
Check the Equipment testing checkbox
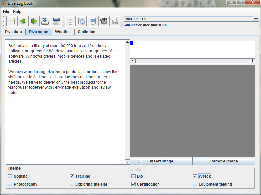[x=195, y=184]
